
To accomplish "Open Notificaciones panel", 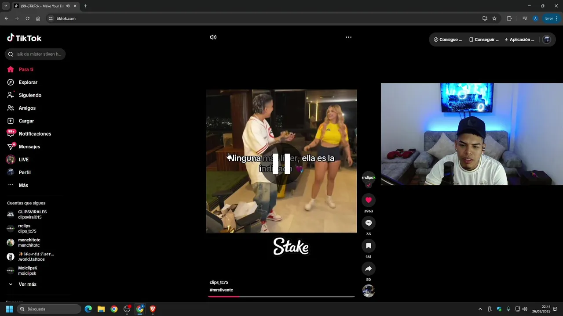I will tap(29, 134).
